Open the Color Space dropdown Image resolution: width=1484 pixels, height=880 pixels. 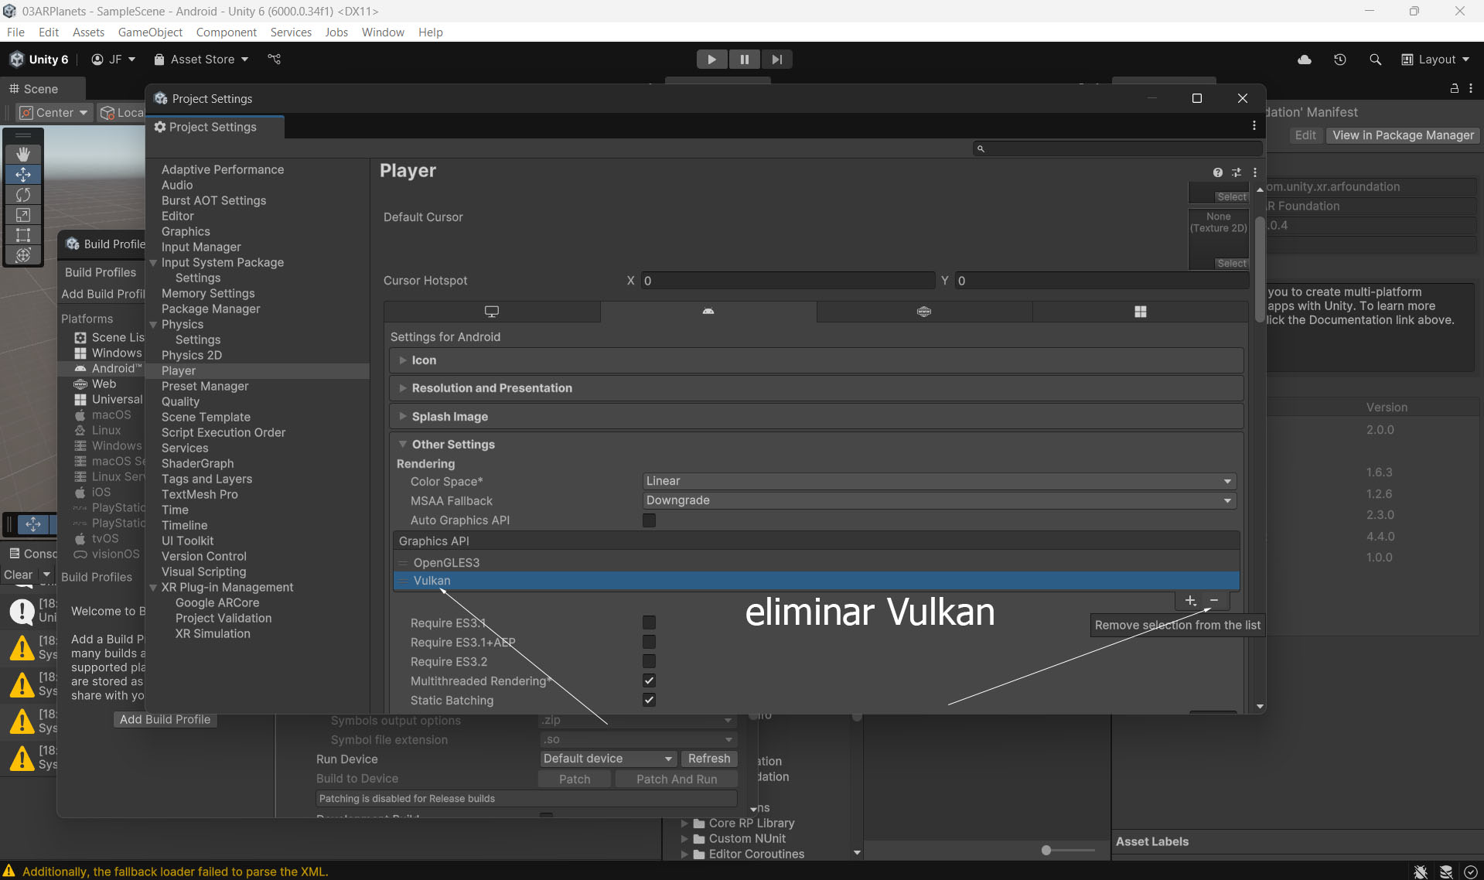(939, 481)
